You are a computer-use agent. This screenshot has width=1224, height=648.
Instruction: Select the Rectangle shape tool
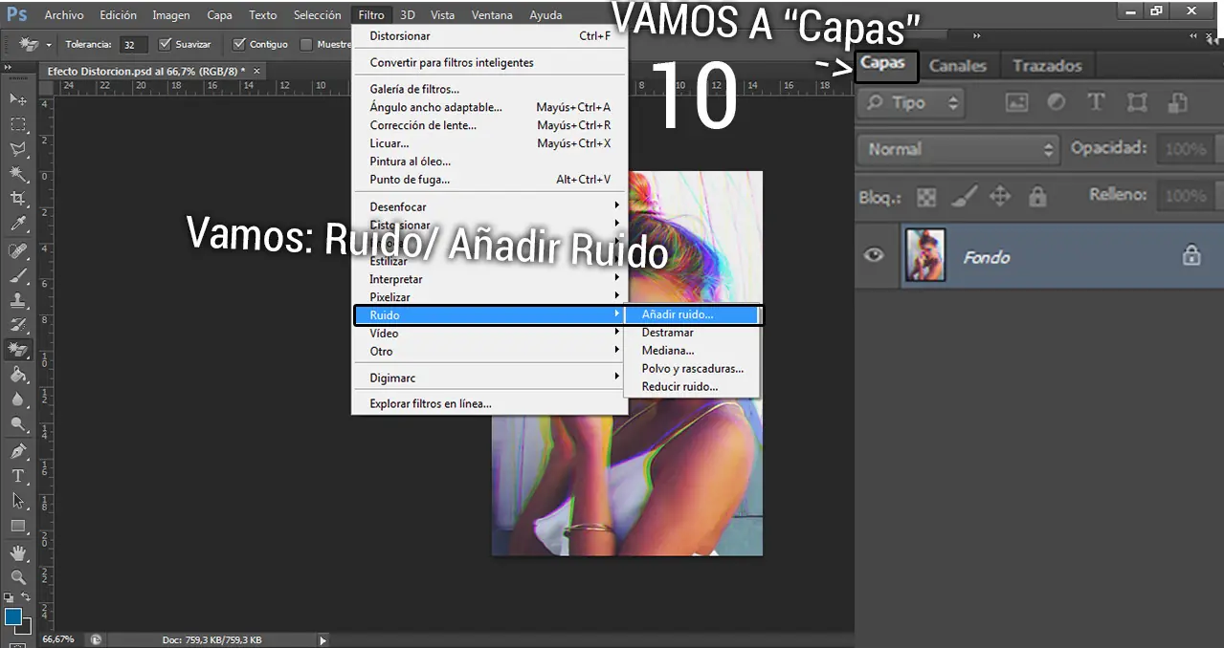[18, 526]
